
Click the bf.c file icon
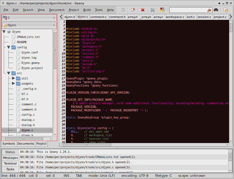point(18,94)
